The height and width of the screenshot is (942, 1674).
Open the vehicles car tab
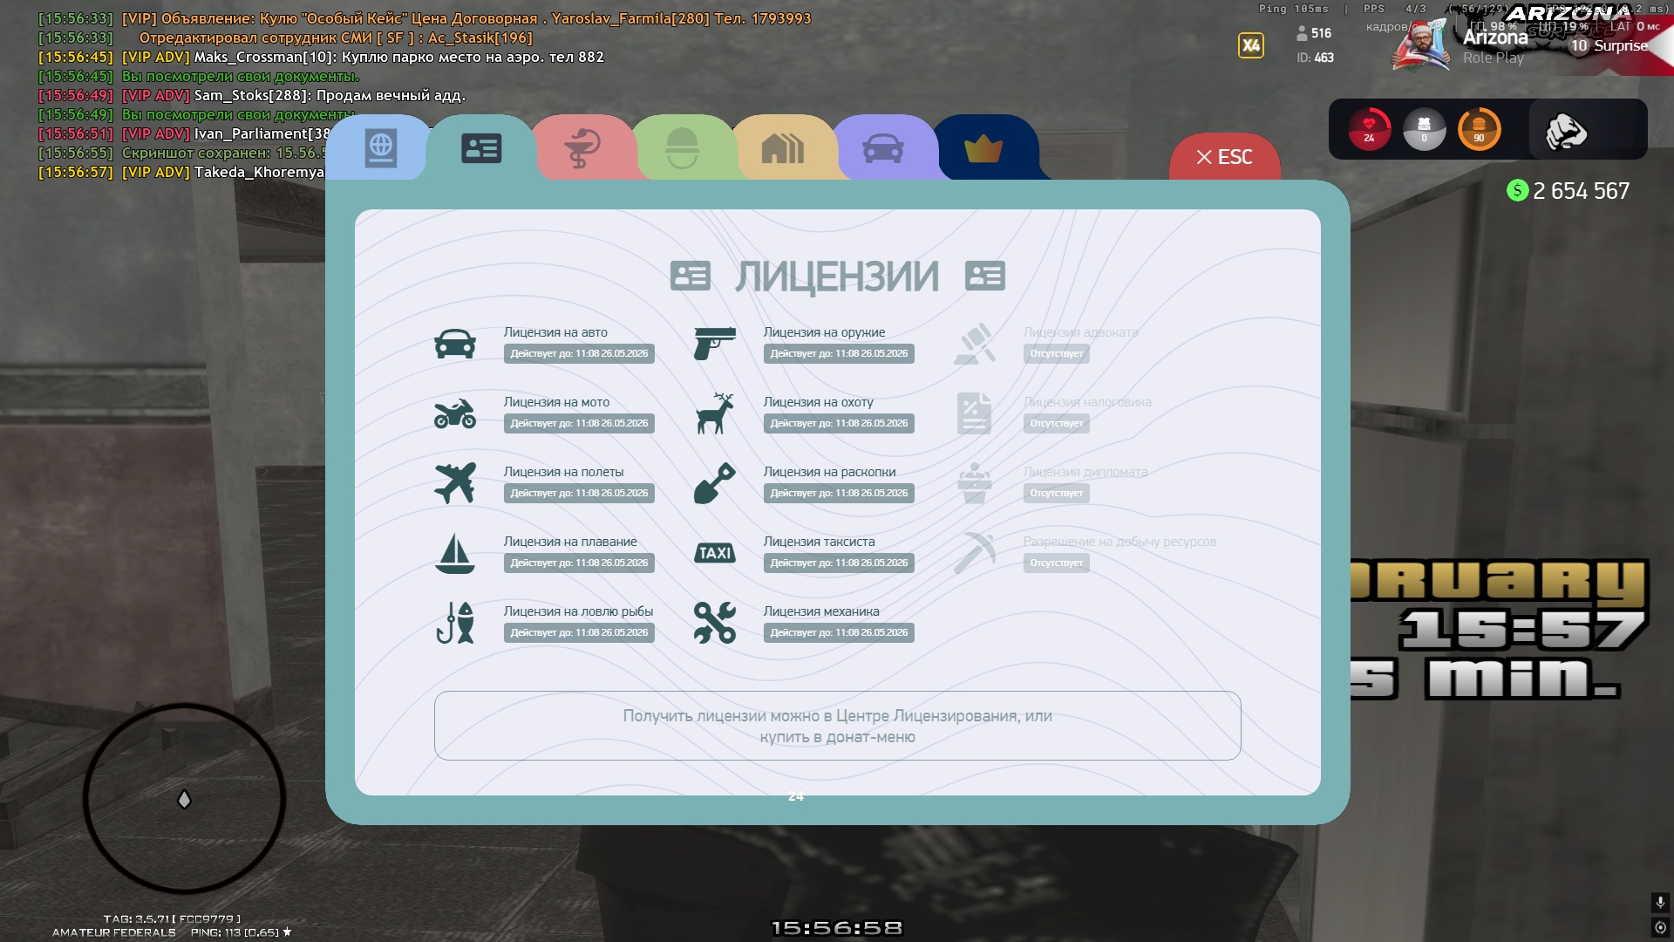tap(882, 148)
